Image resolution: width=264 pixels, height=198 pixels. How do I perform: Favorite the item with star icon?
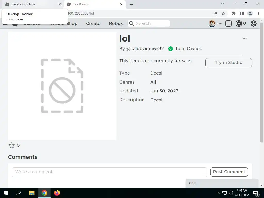12,145
